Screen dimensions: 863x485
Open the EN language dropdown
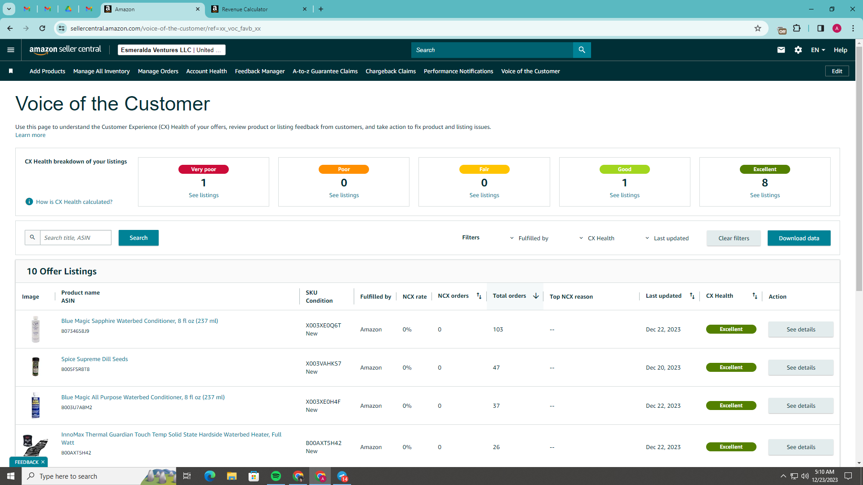(x=818, y=50)
